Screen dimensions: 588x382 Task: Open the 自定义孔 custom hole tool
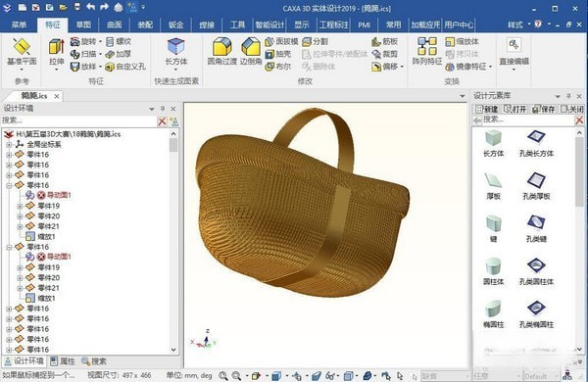[x=125, y=67]
